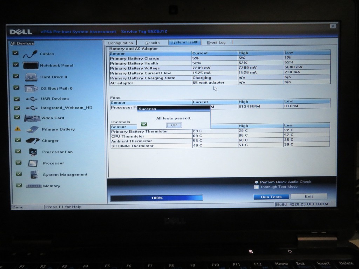Click the Run Tests button
The width and height of the screenshot is (359, 269).
click(271, 197)
